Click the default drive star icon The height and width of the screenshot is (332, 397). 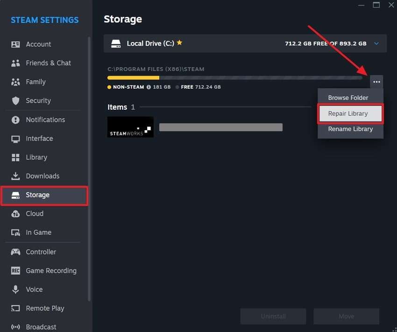click(x=179, y=42)
